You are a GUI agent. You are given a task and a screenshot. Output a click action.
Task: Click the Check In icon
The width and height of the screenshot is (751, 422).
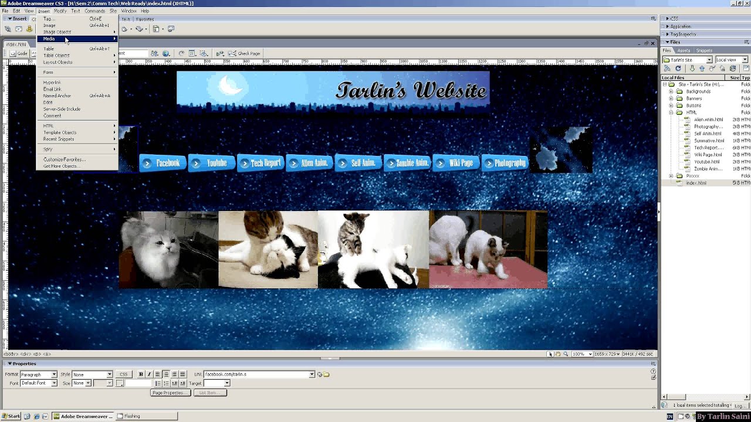(722, 69)
